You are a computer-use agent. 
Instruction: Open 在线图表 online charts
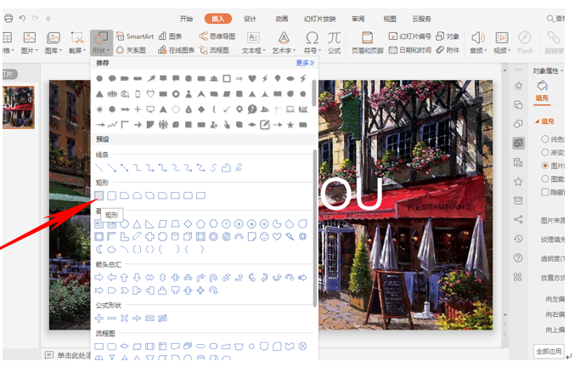pyautogui.click(x=177, y=50)
